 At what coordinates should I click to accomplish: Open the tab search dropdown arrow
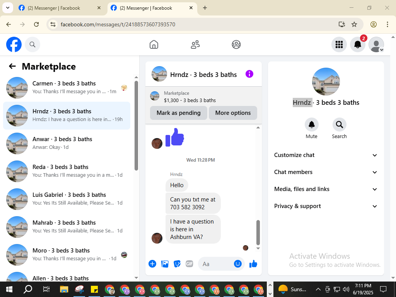point(8,8)
